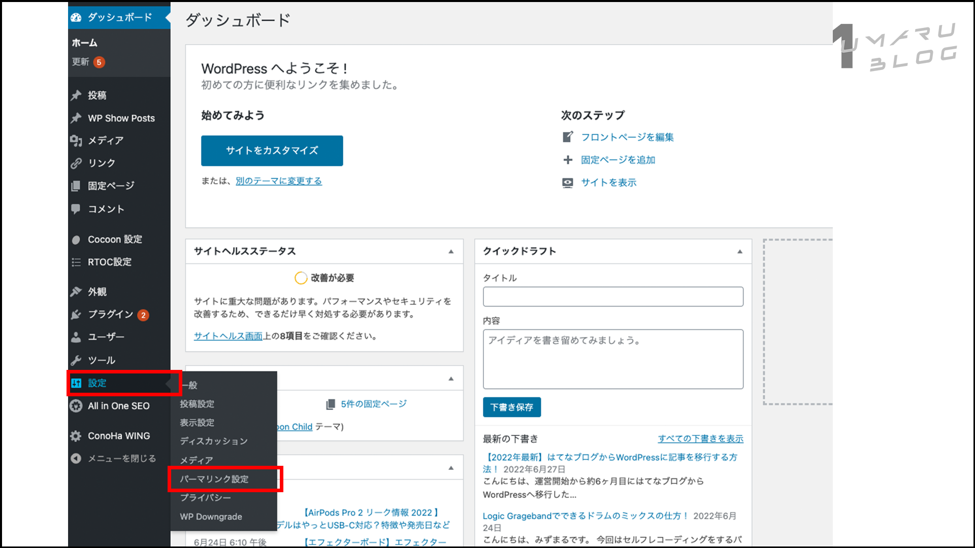This screenshot has height=548, width=975.
Task: Open the 5件の固定ページ link text
Action: 374,404
